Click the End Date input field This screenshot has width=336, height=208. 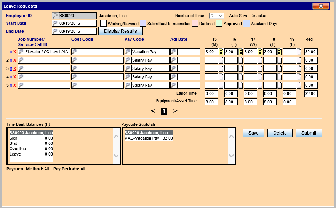click(x=78, y=31)
